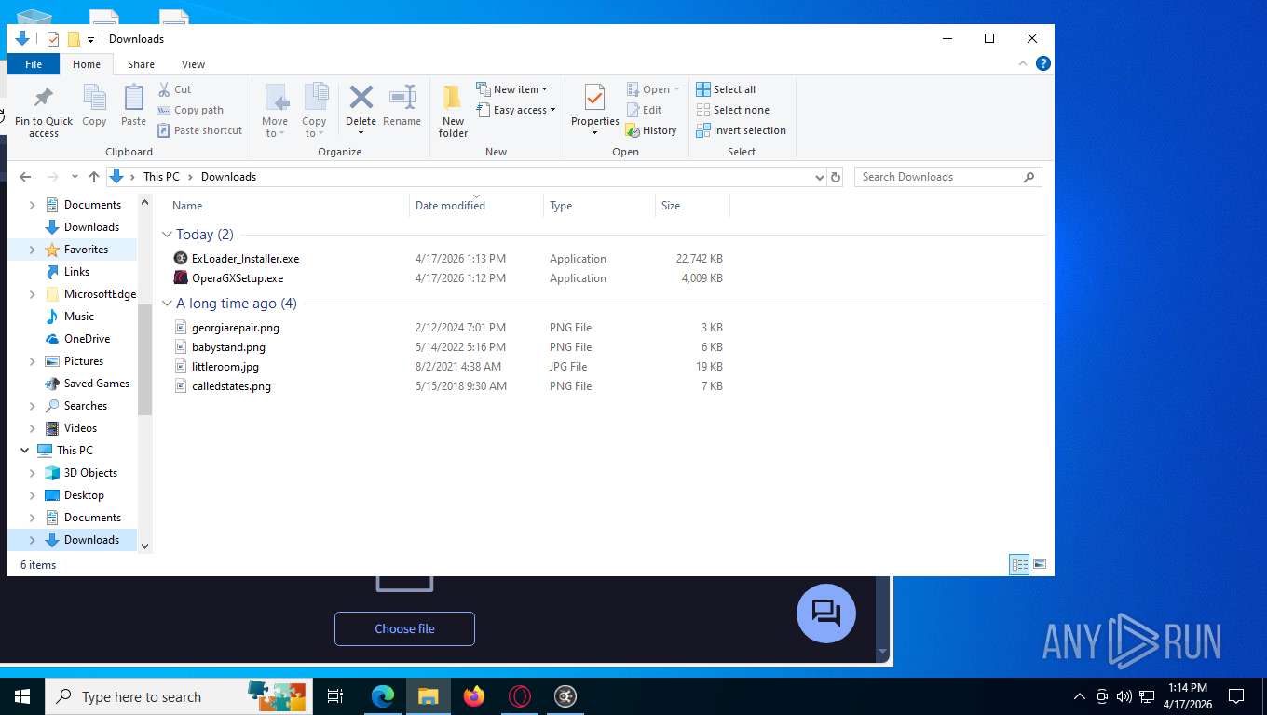Open Explorer Help question mark icon
This screenshot has width=1267, height=715.
pos(1043,63)
